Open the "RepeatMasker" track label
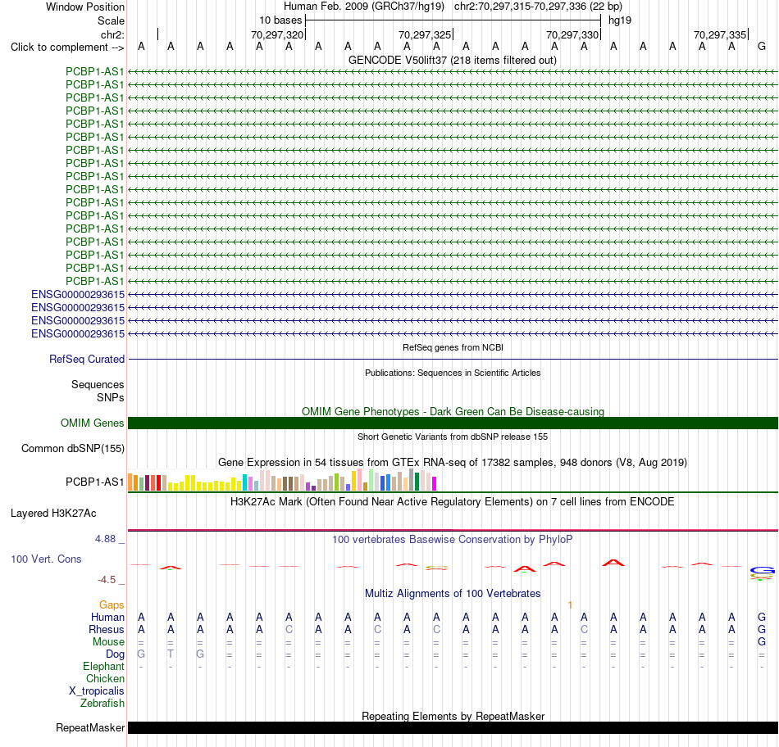 [90, 727]
